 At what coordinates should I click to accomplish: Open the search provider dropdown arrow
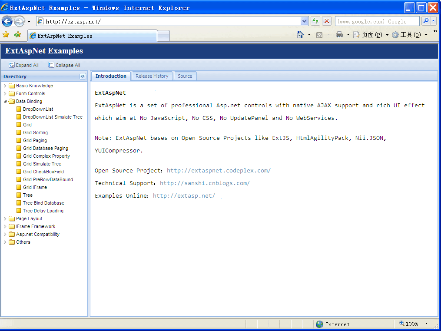[x=434, y=21]
